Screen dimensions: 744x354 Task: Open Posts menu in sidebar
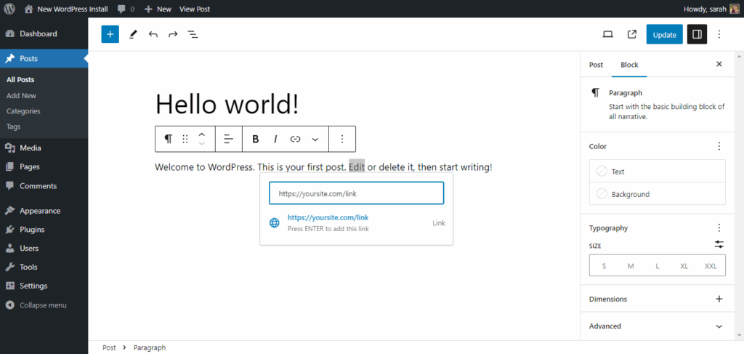click(x=44, y=59)
